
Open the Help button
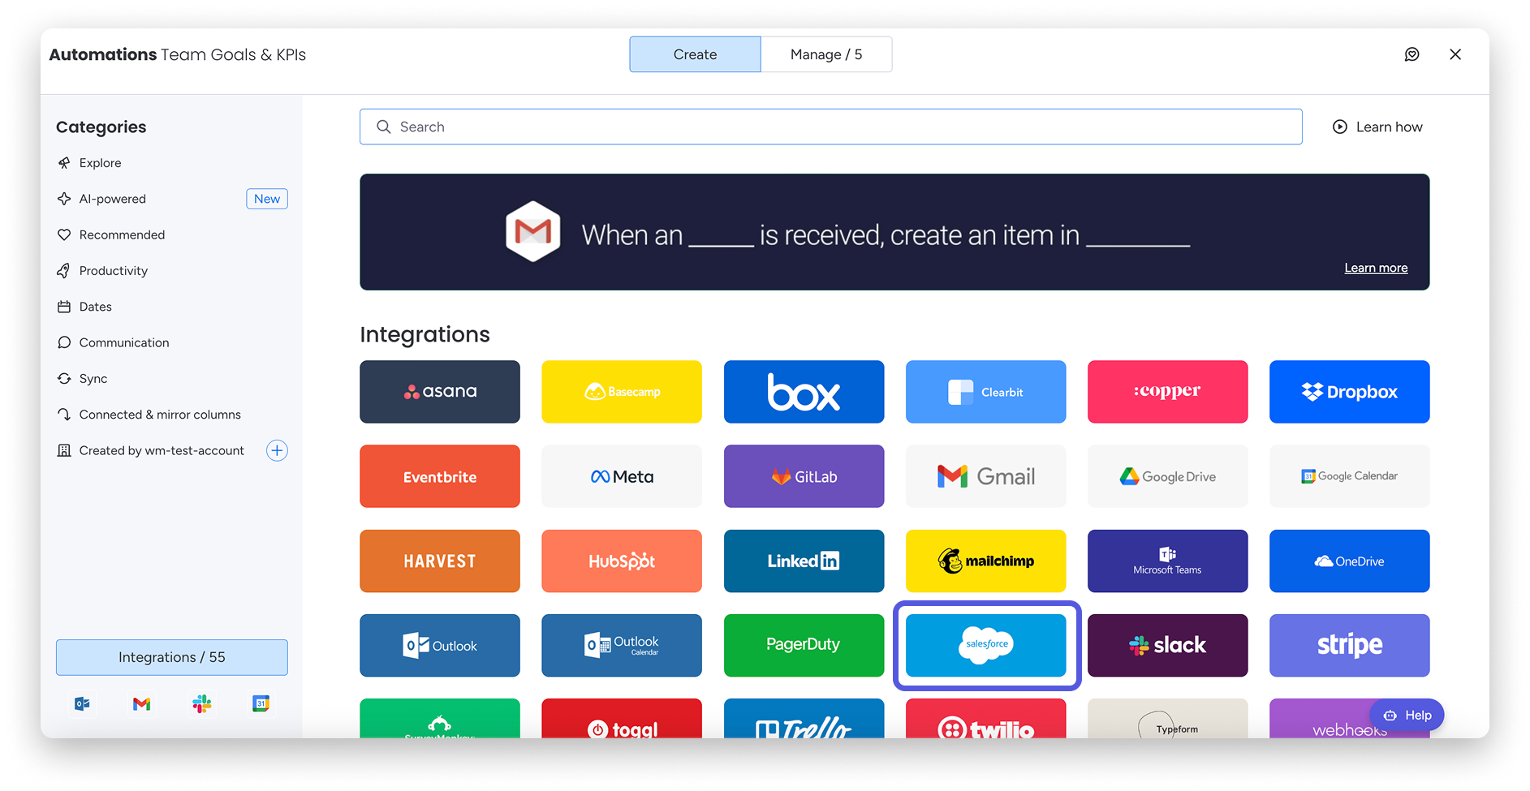(1407, 715)
